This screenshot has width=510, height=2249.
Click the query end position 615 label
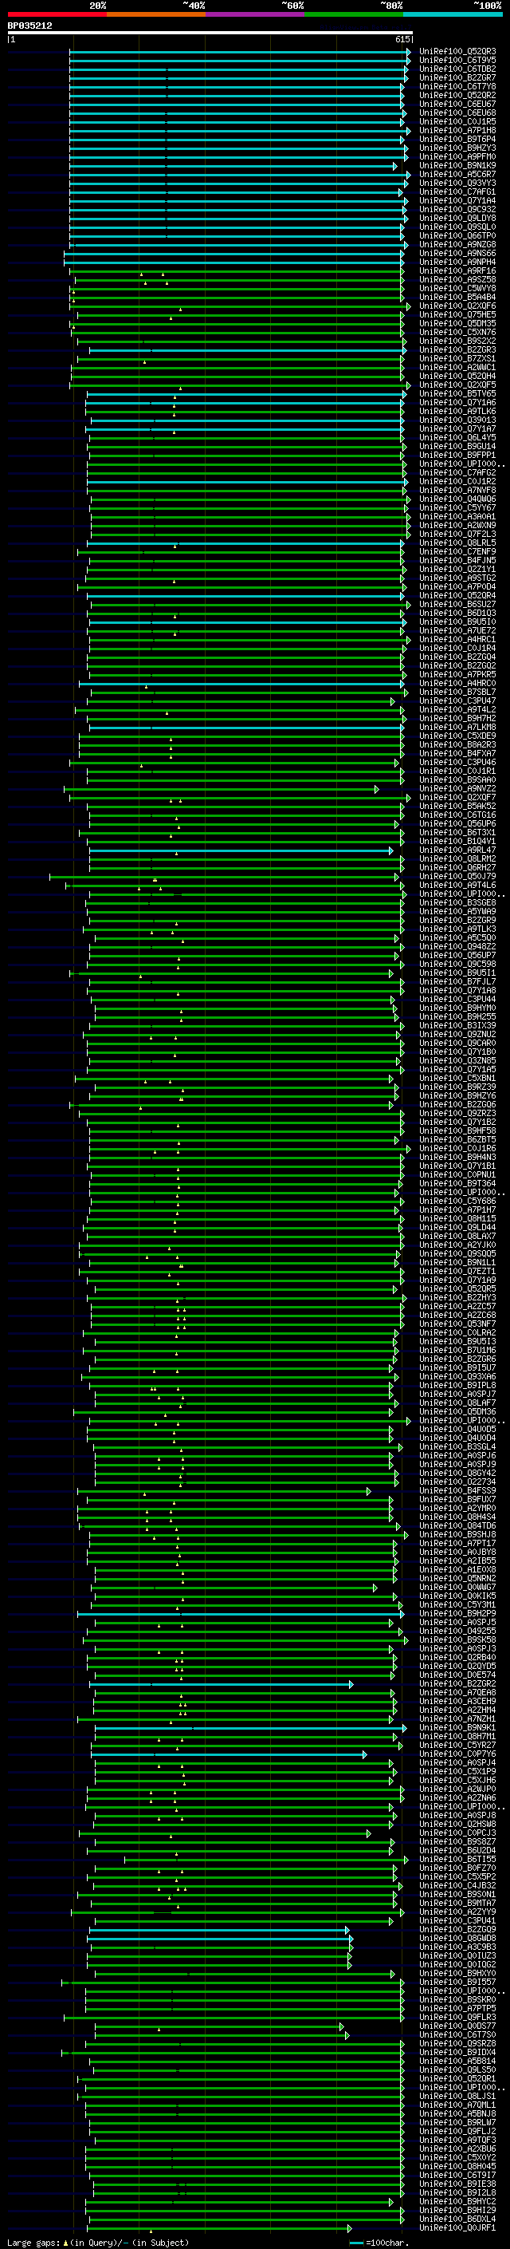402,39
